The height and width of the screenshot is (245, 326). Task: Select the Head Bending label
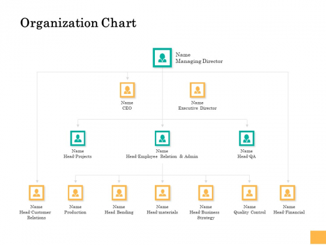click(119, 212)
